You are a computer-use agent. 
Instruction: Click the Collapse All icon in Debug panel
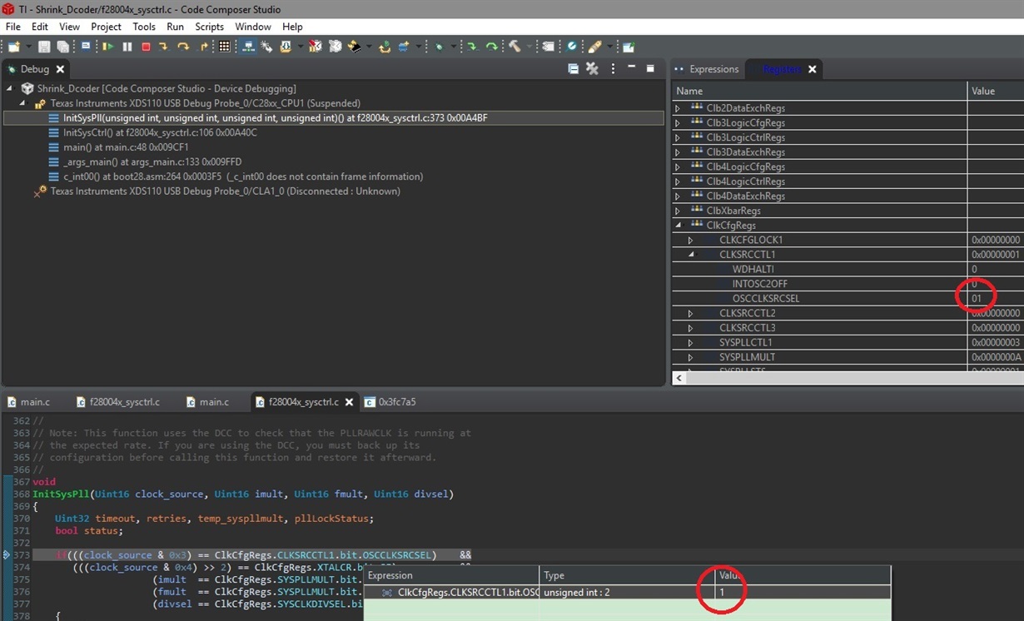pos(573,69)
